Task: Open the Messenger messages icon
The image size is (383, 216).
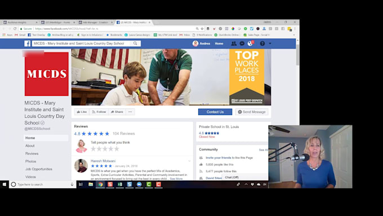Action: click(242, 43)
